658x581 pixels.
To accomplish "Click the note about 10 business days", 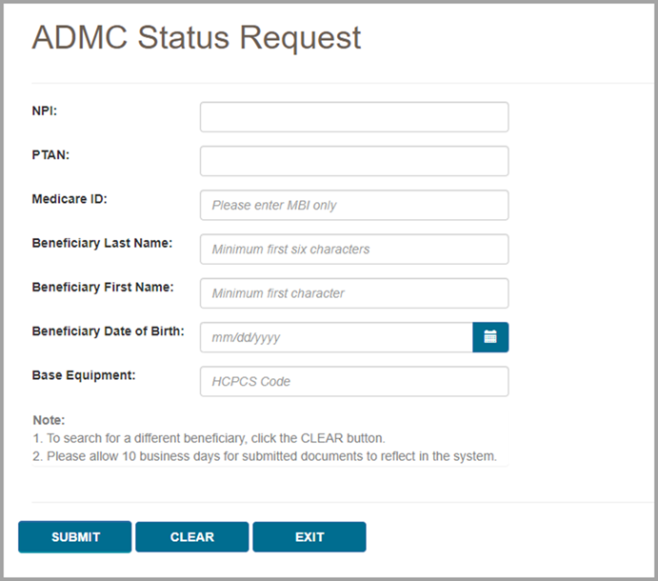I will click(x=265, y=456).
